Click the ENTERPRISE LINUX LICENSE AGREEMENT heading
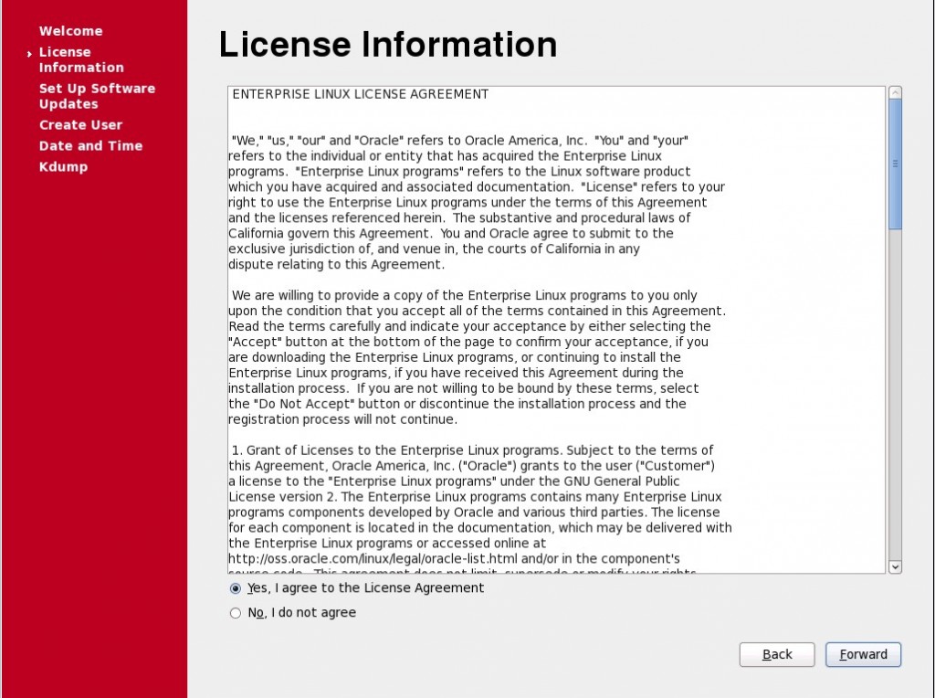Image resolution: width=935 pixels, height=698 pixels. [360, 93]
